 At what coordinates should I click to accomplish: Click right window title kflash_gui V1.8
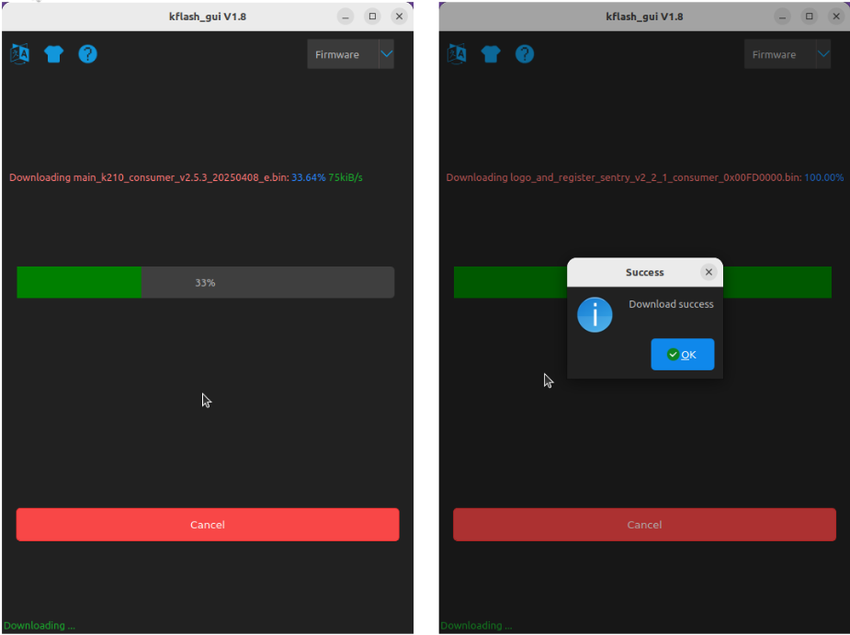644,17
